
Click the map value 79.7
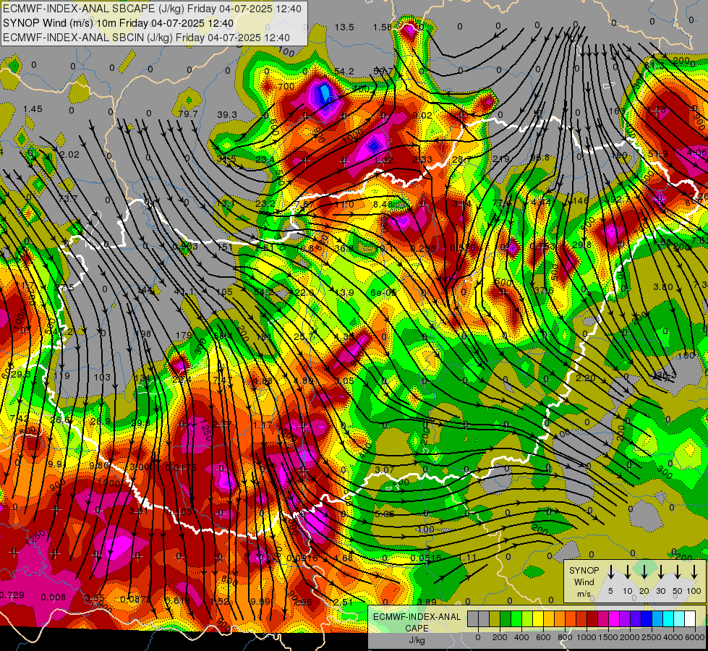pos(188,114)
